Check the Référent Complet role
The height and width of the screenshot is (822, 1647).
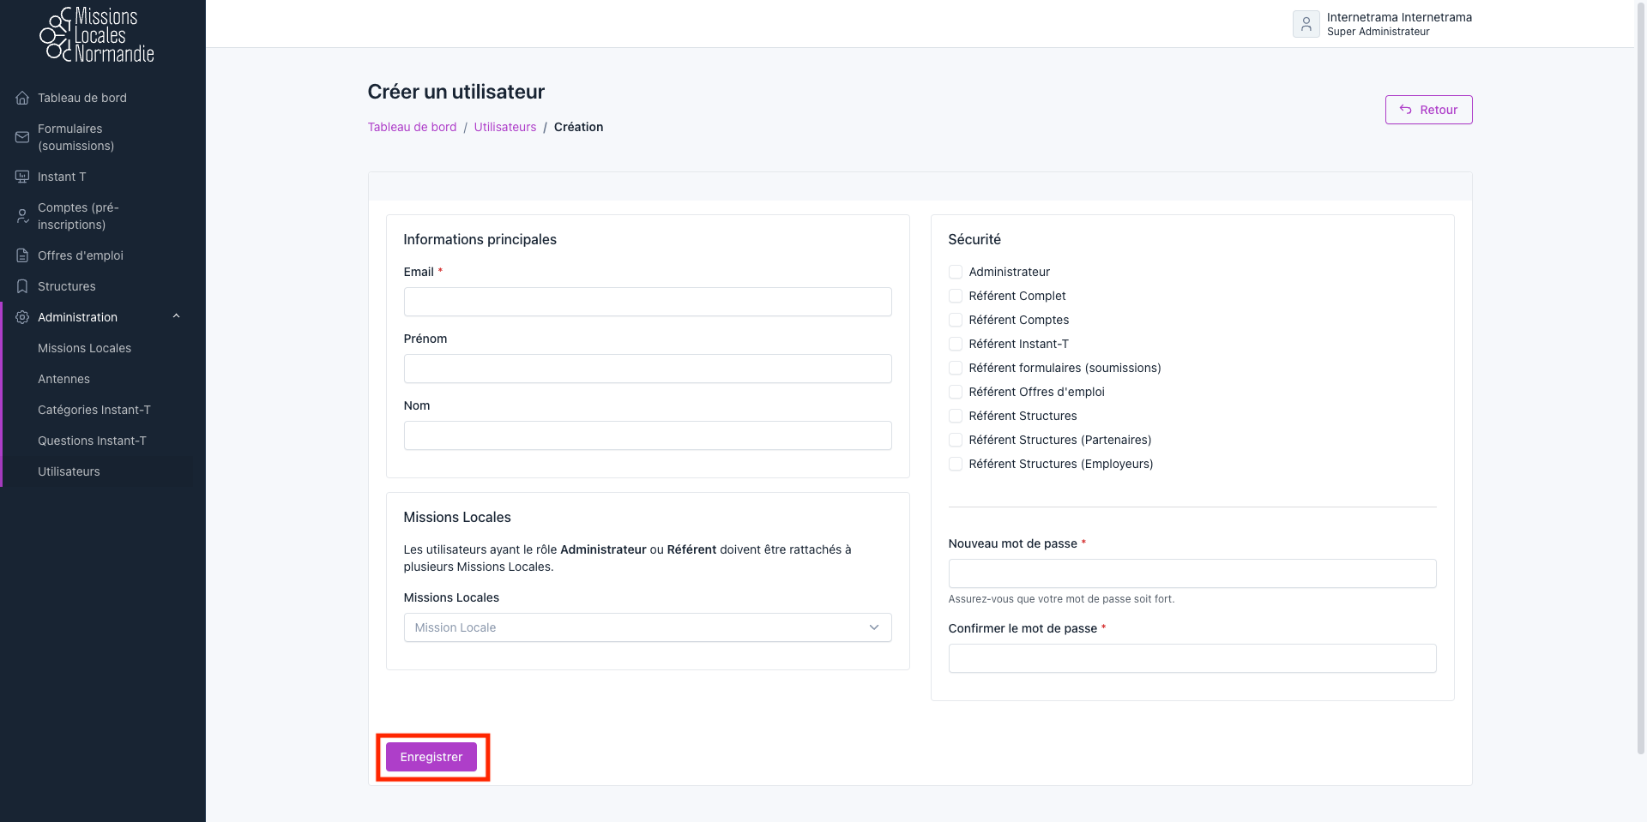956,296
